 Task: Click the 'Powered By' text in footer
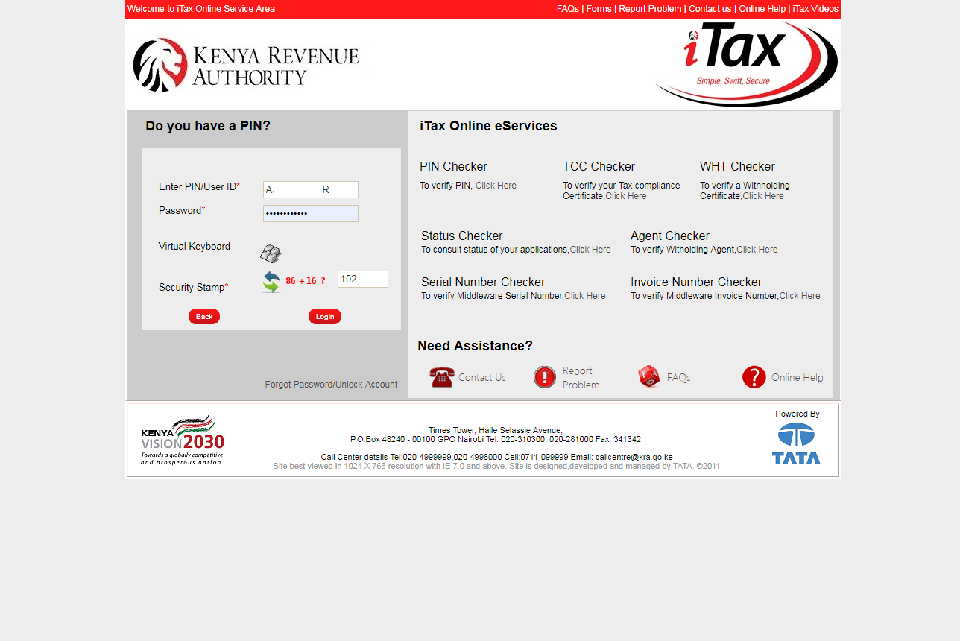pos(798,414)
